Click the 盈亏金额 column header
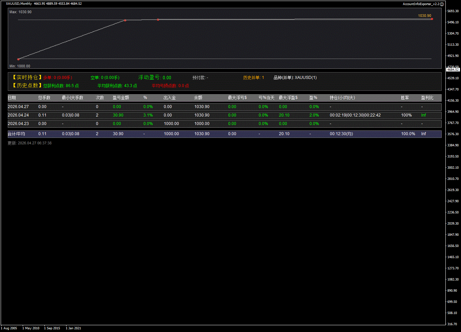 121,98
